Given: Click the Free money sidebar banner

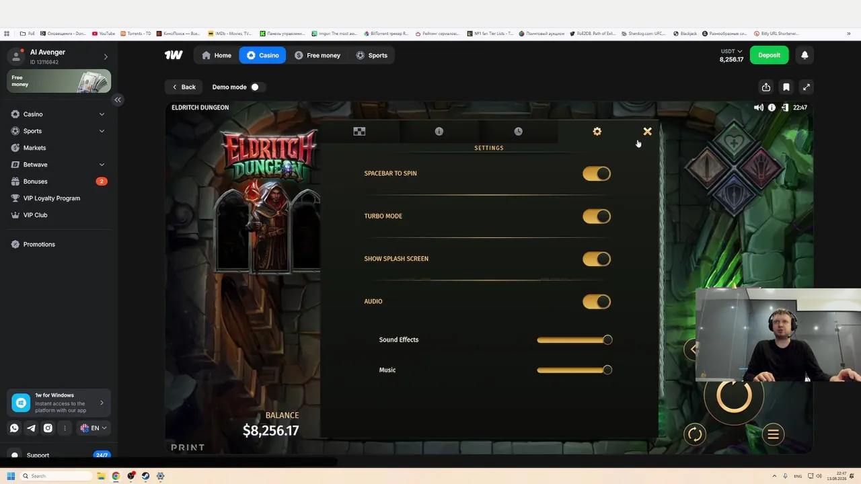Looking at the screenshot, I should [x=59, y=81].
